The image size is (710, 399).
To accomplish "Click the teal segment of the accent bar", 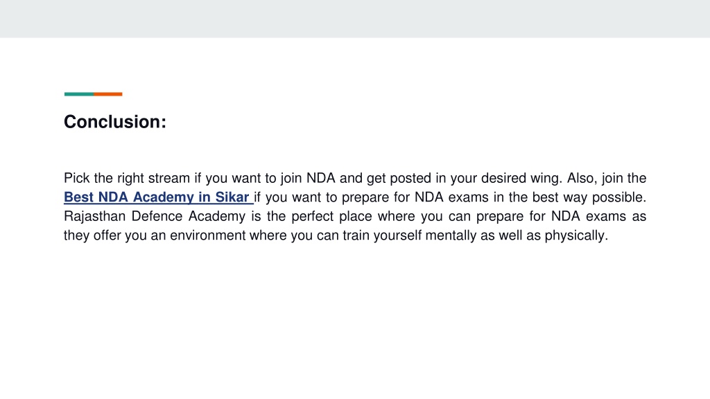I will [x=79, y=94].
